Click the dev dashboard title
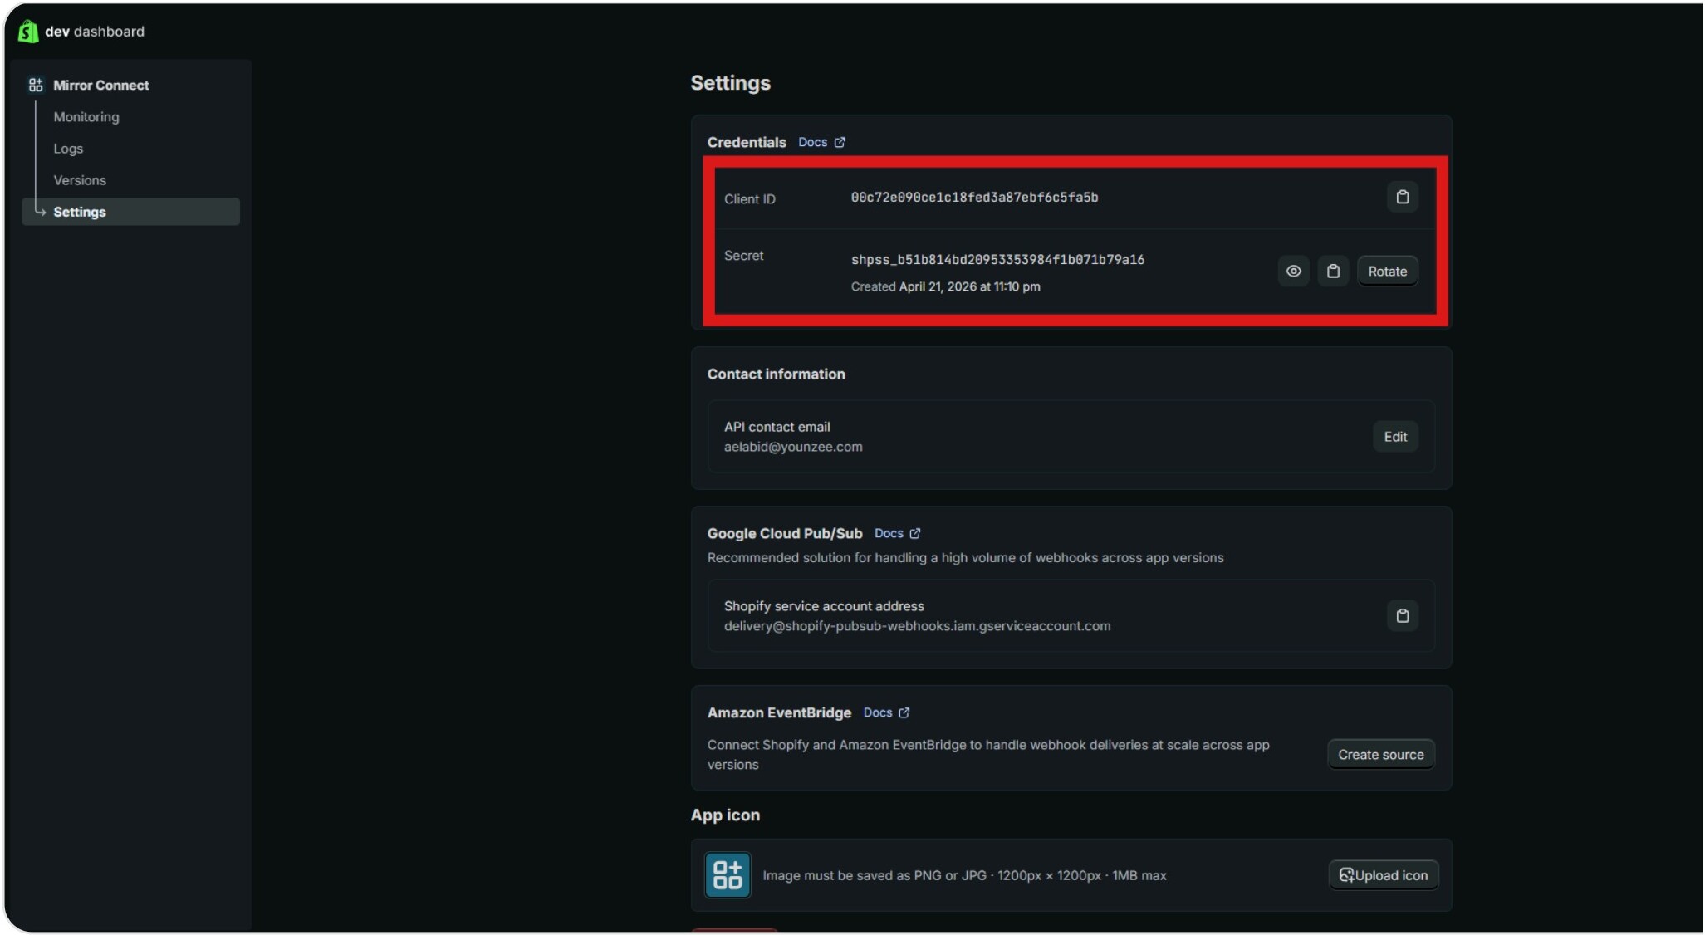The height and width of the screenshot is (935, 1705). (x=95, y=32)
